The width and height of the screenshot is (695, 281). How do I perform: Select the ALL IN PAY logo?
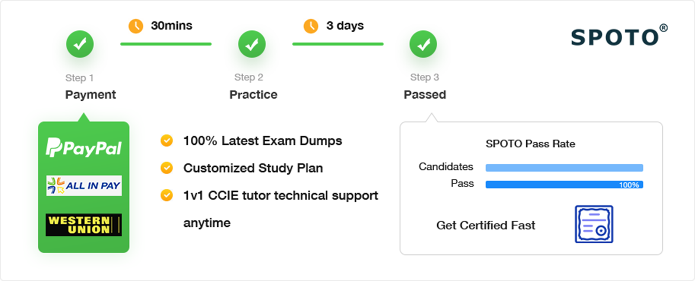[x=84, y=186]
